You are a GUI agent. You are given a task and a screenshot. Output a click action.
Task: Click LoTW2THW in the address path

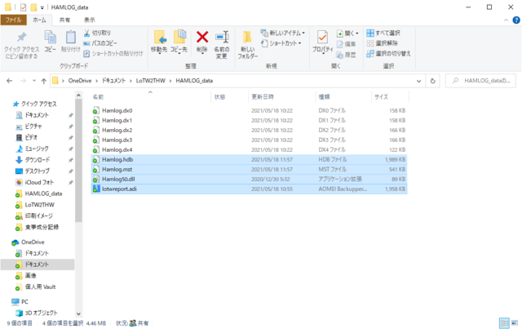click(x=150, y=81)
